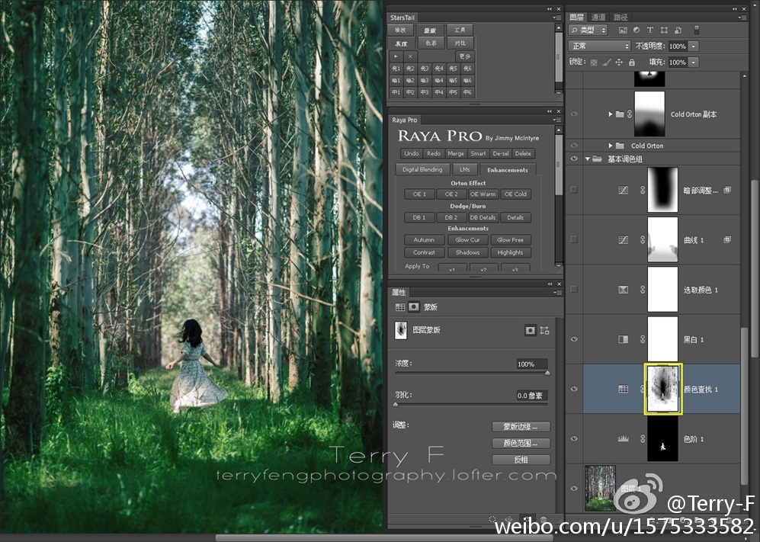Click the lookup table icon of 颜色查找 1

click(x=624, y=389)
